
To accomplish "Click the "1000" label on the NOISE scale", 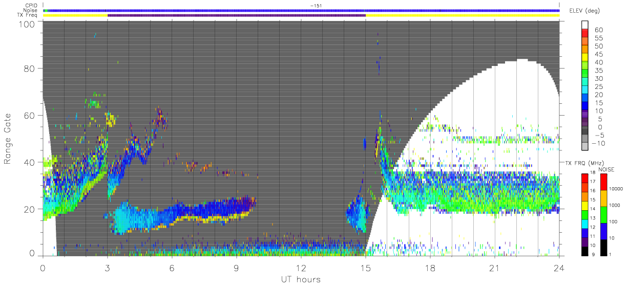I will (616, 206).
